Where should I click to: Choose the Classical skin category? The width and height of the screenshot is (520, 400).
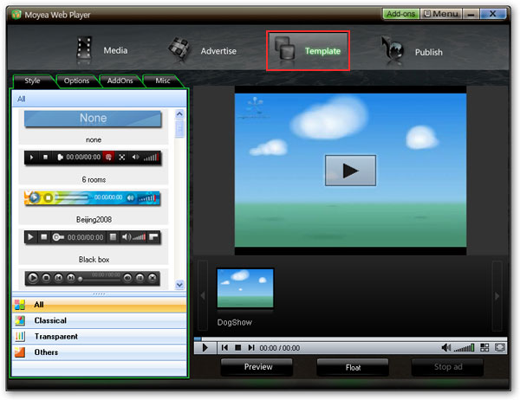tap(99, 320)
